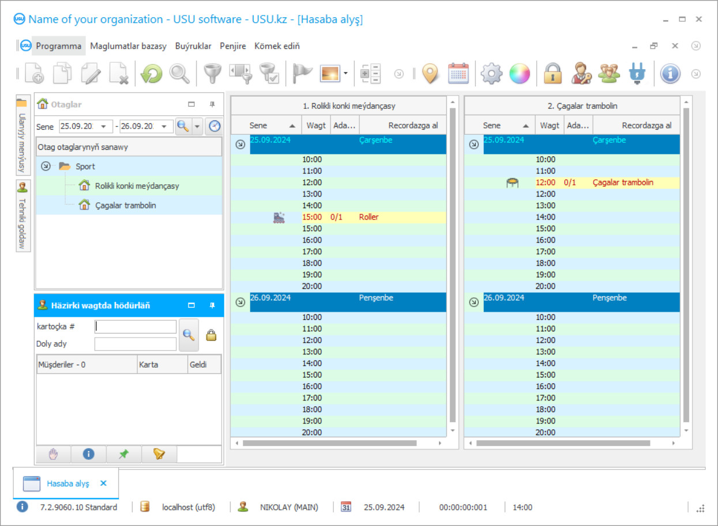Click the flag toolbar icon
Image resolution: width=718 pixels, height=526 pixels.
click(302, 74)
